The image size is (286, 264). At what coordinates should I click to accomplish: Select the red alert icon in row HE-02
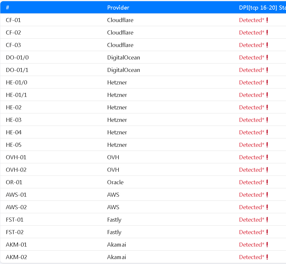[267, 107]
